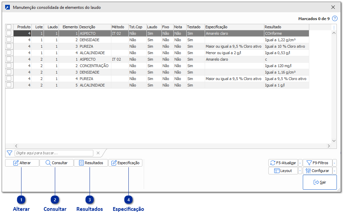Viewport: 344px width, 218px height.
Task: Sort by the Resultado column header
Action: tap(286, 27)
